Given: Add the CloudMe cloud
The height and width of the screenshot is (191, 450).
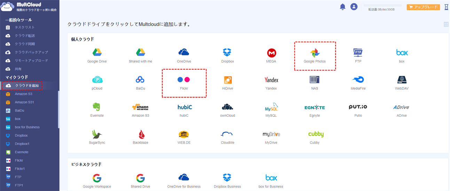Looking at the screenshot, I should point(227,137).
